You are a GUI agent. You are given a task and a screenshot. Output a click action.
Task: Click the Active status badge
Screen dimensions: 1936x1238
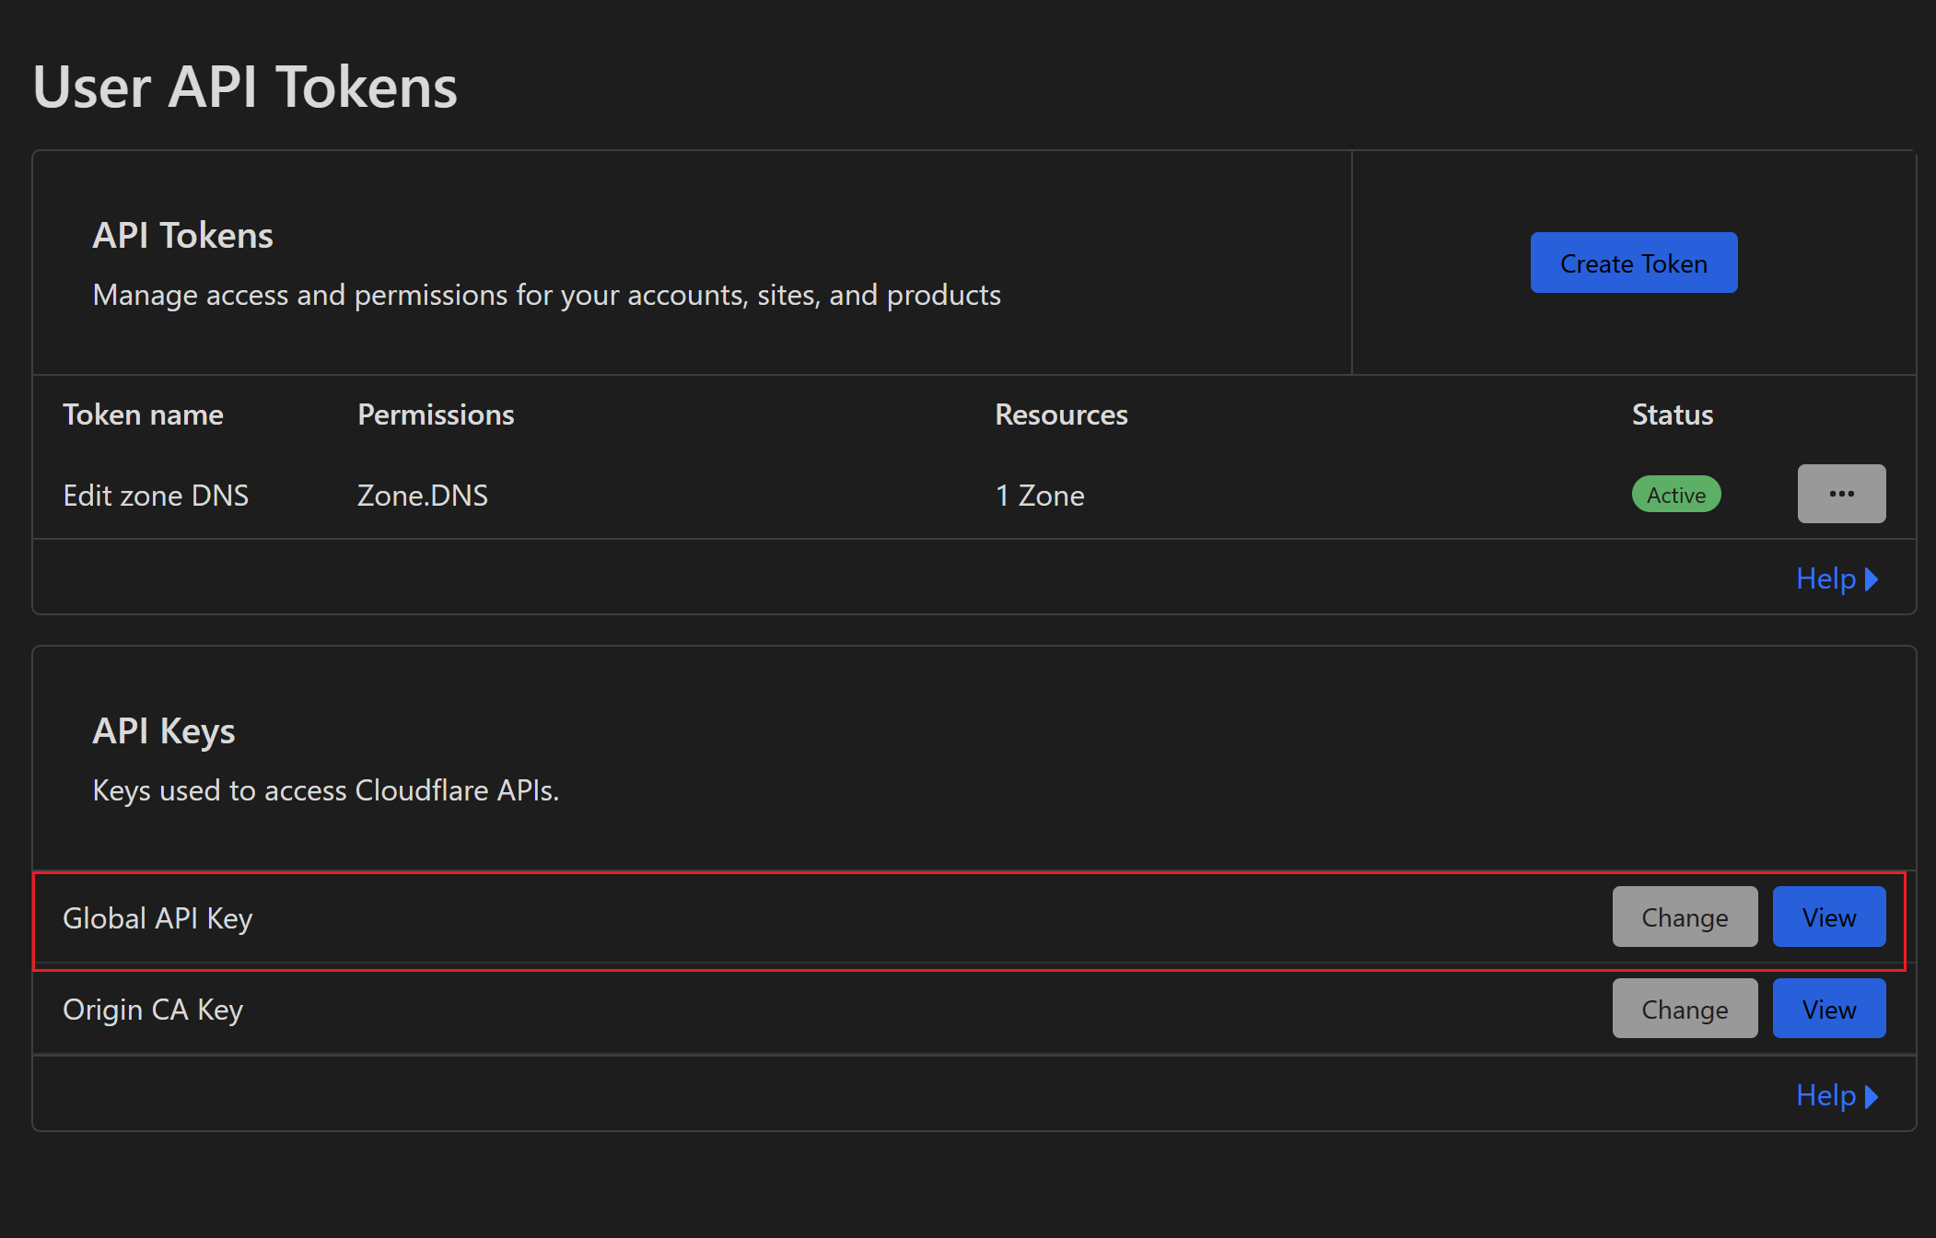tap(1675, 494)
